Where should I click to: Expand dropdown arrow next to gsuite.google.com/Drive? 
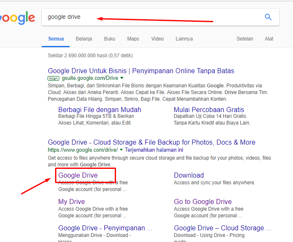click(122, 78)
